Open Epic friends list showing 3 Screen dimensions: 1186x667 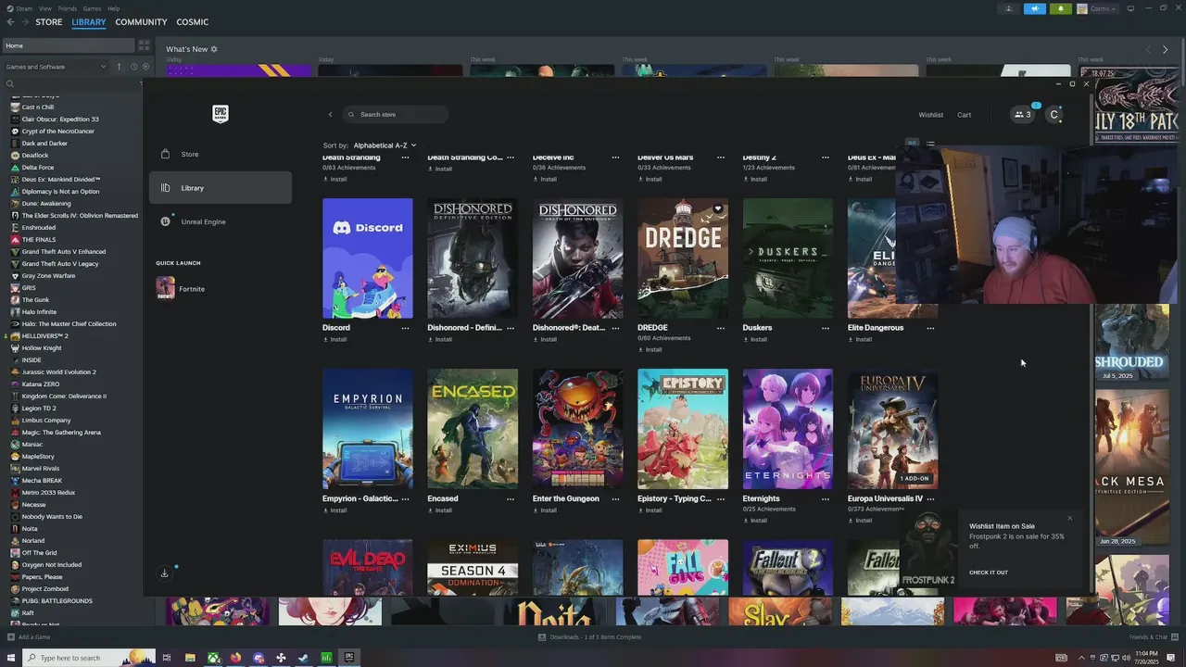pos(1023,115)
